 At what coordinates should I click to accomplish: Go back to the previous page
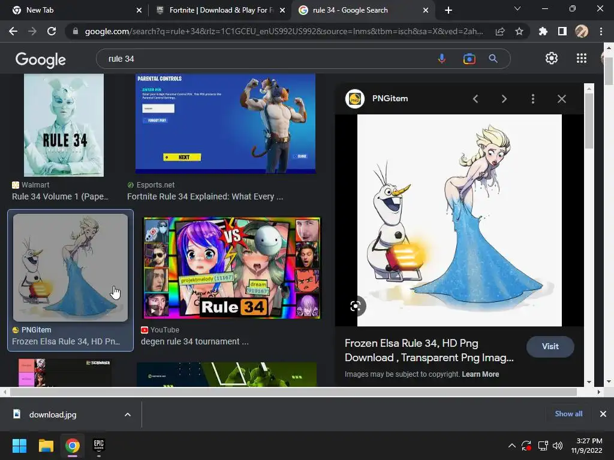tap(13, 31)
